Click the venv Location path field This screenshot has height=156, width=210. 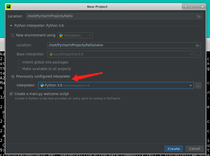124,45
